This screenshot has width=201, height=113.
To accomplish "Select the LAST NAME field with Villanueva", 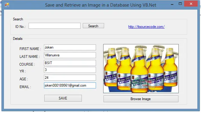I will tap(70, 55).
